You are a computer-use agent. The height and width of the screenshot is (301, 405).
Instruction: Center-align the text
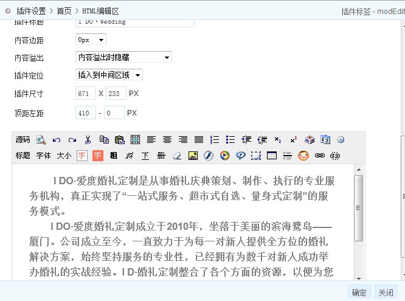(x=167, y=140)
